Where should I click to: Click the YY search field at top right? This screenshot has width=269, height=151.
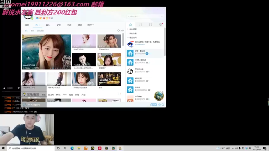coord(145,16)
